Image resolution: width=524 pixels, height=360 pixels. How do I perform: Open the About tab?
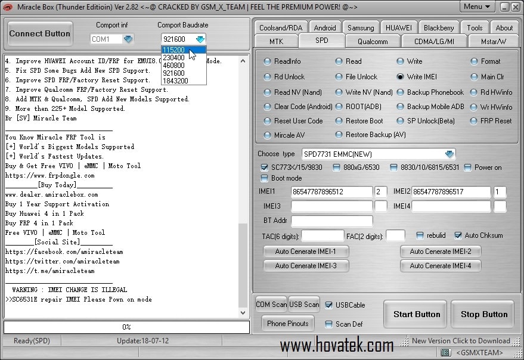click(504, 28)
